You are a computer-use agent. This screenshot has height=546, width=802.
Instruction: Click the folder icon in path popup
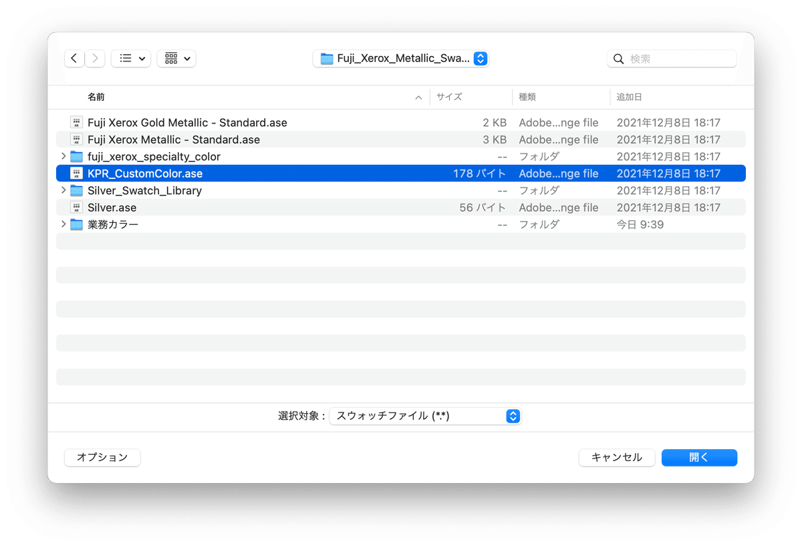click(x=327, y=59)
